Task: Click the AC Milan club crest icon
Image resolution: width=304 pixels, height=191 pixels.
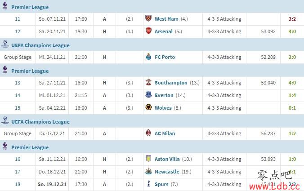Action: (148, 133)
